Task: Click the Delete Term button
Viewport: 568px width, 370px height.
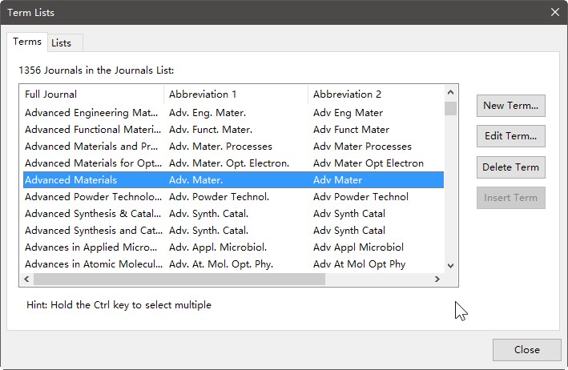Action: 511,167
